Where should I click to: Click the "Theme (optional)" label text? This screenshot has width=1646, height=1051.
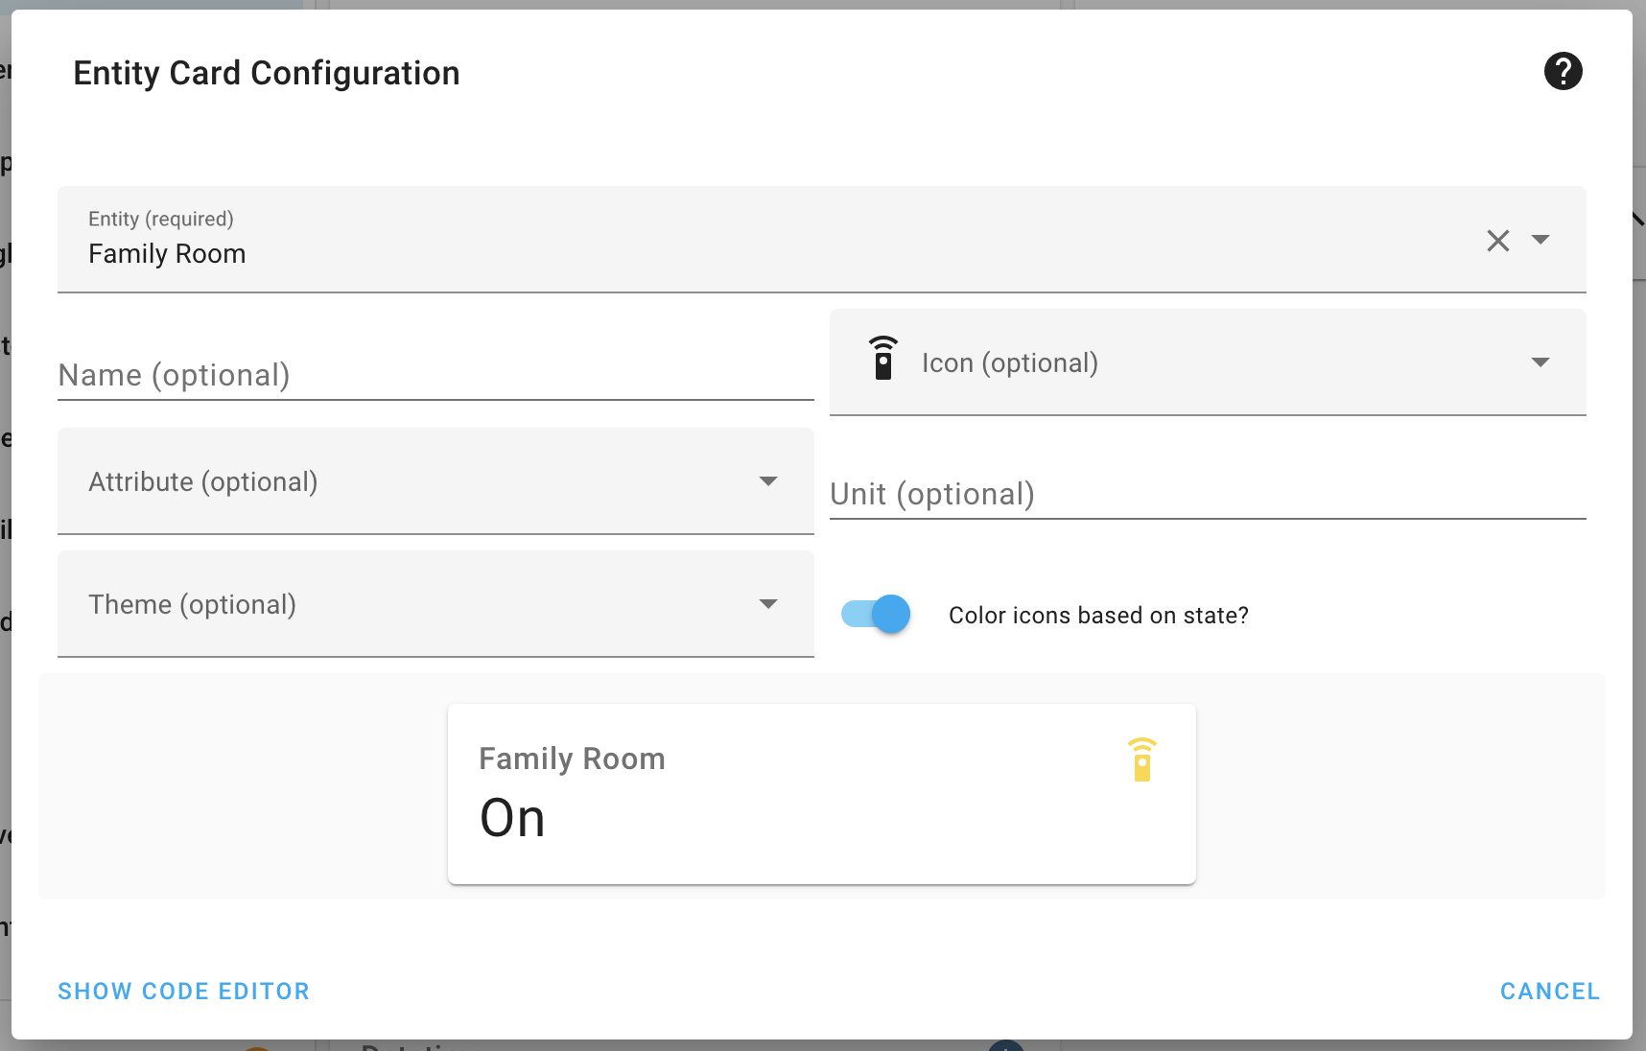coord(193,605)
